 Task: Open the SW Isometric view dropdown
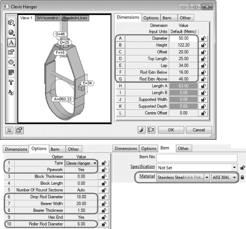click(47, 18)
